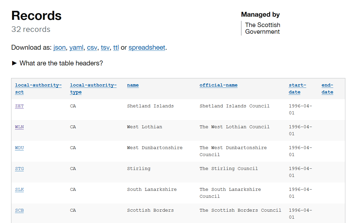
Task: View the WDU West Dunbartonshire record
Action: (19, 148)
